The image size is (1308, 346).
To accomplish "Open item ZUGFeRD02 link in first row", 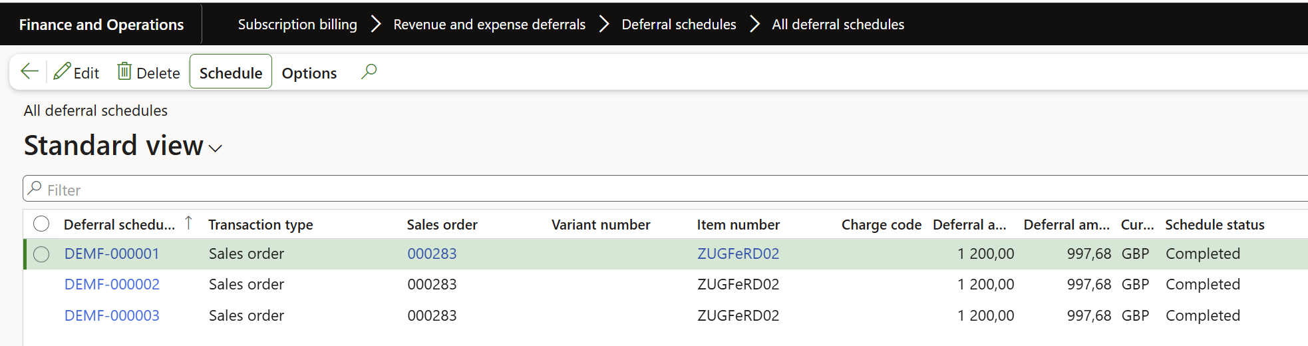I will (738, 254).
